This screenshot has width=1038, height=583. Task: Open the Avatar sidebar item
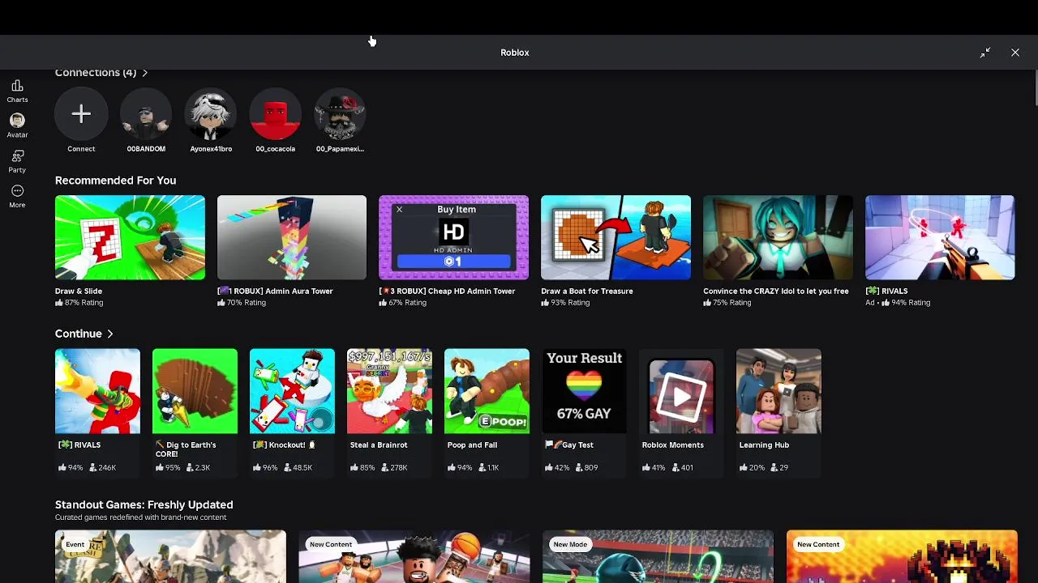coord(17,126)
